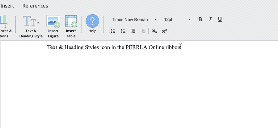The height and width of the screenshot is (128, 278).
Task: Apply subscript formatting
Action: (x=154, y=31)
